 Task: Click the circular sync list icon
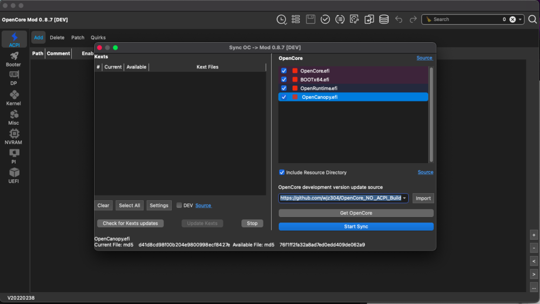[x=340, y=19]
